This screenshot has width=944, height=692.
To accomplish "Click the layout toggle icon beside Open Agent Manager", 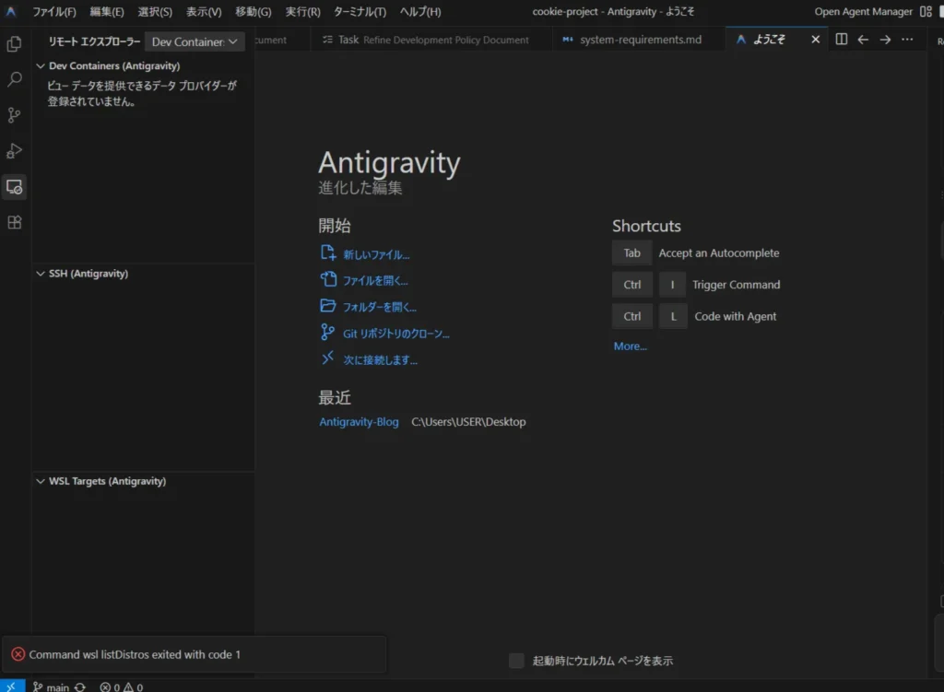I will tap(926, 11).
